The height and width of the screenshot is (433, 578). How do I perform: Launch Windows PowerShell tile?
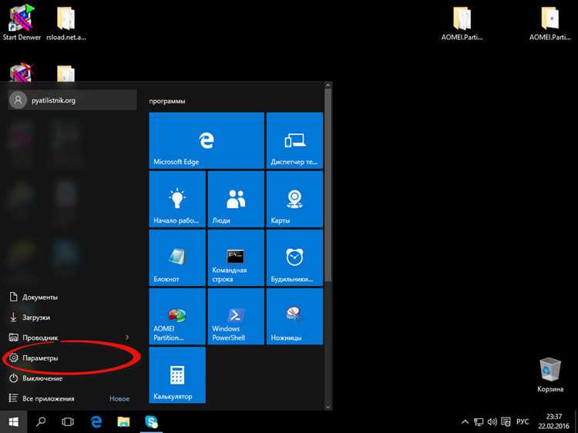pos(235,316)
